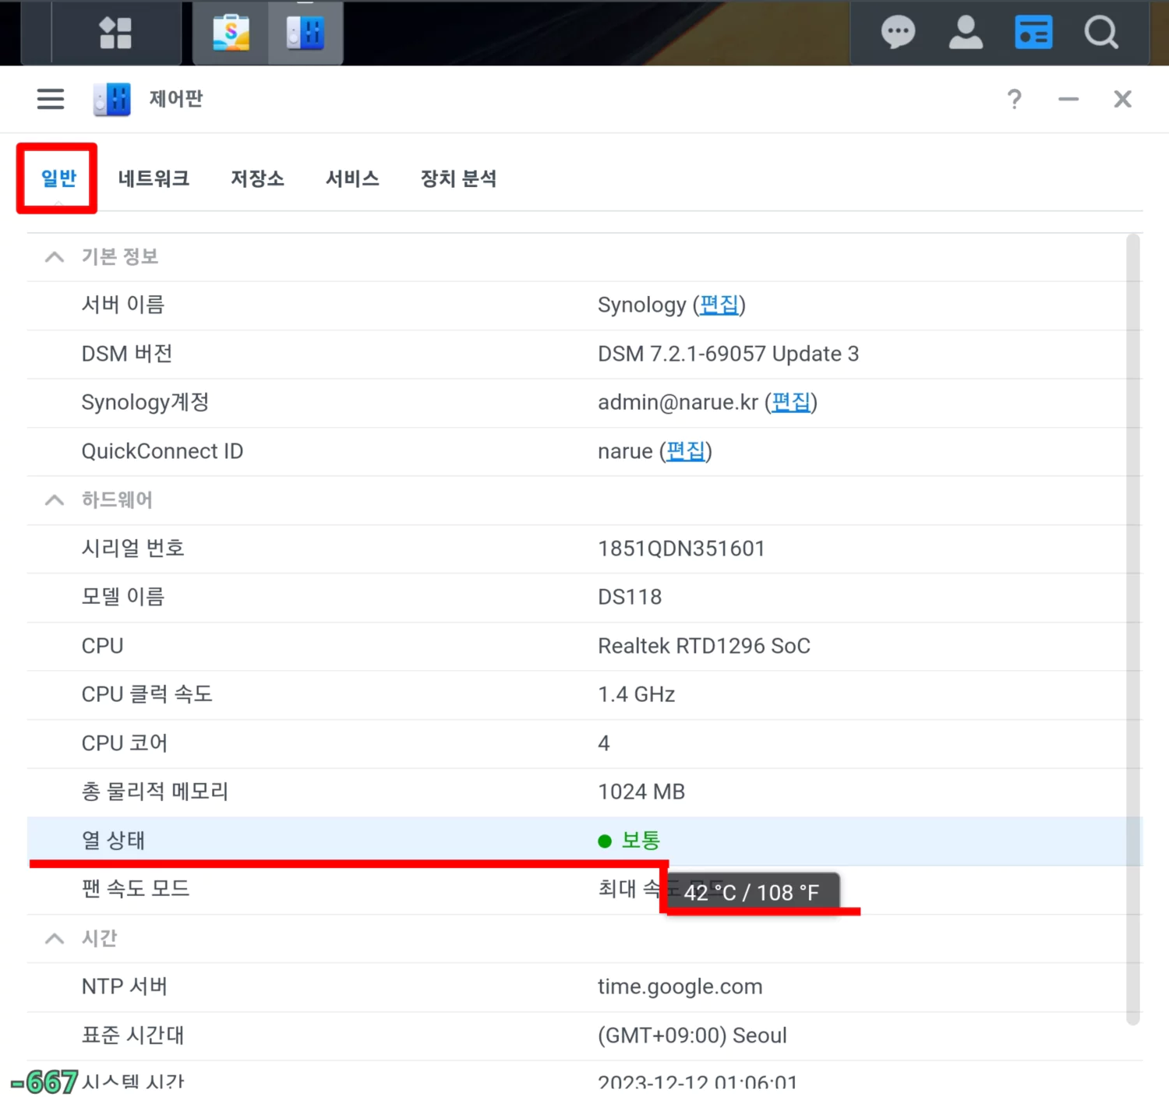Open the user account options icon

(x=966, y=34)
